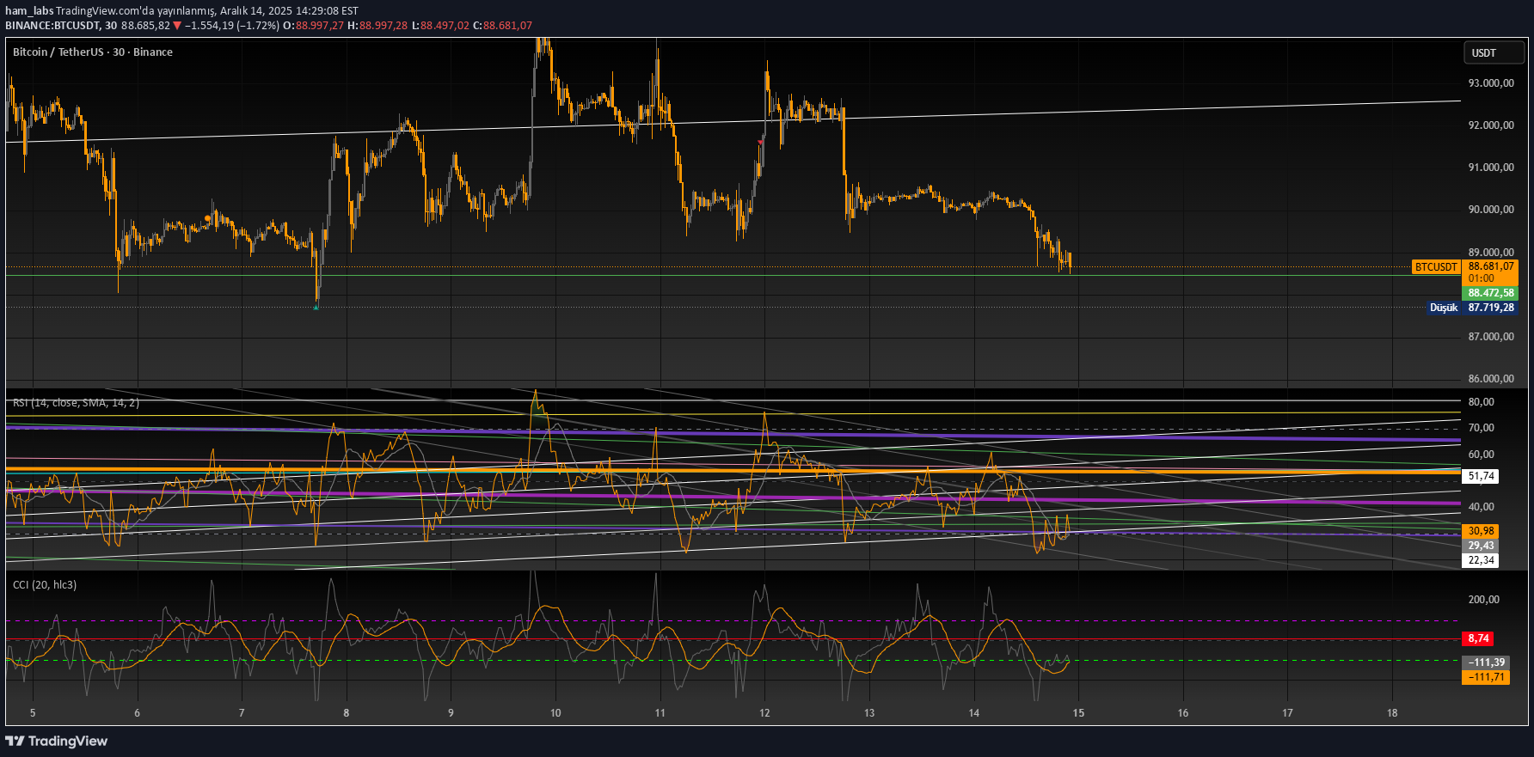Click the red down-arrow beside the price change
The width and height of the screenshot is (1534, 757).
177,26
